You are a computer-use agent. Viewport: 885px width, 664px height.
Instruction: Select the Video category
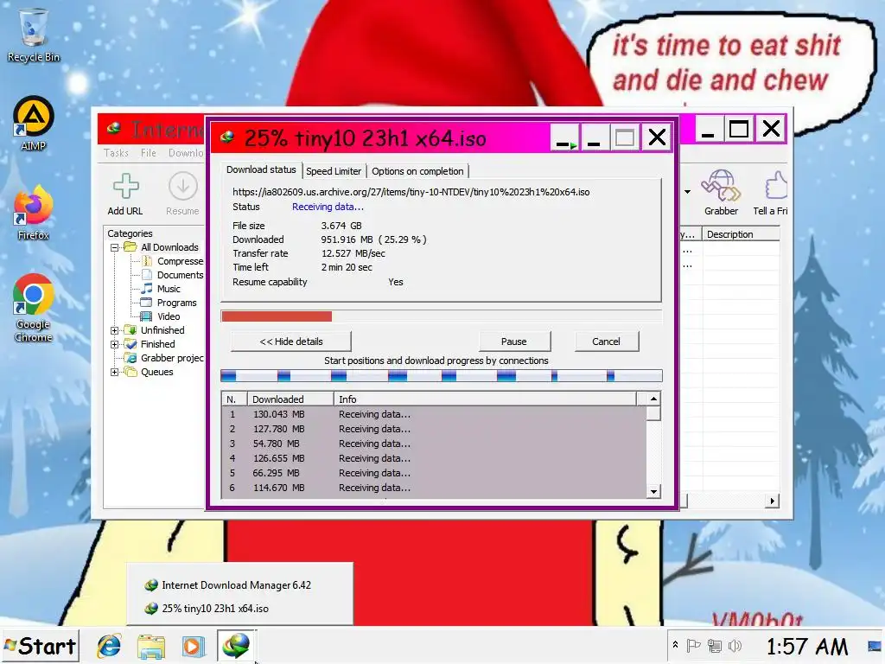161,316
